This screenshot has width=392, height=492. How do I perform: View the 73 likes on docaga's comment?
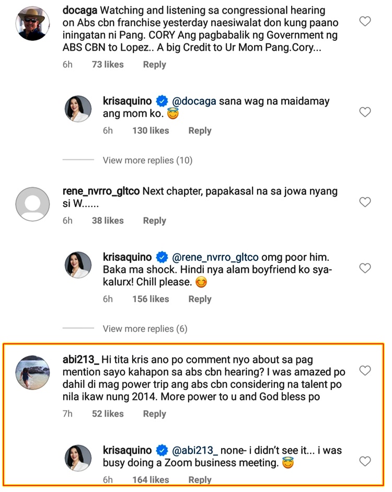(x=108, y=65)
